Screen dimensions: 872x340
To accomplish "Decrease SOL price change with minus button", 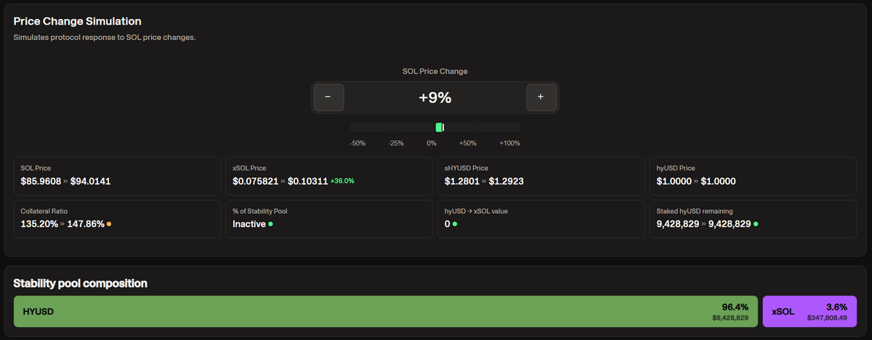I will tap(328, 97).
